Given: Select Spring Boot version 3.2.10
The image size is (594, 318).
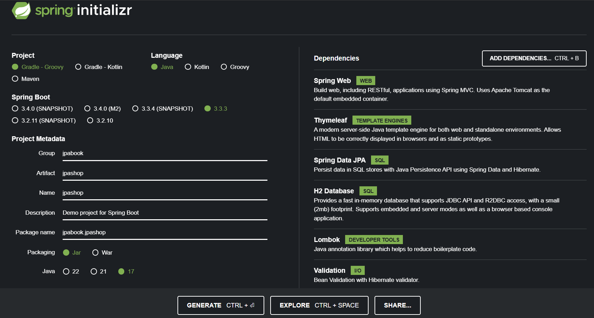Looking at the screenshot, I should click(x=100, y=120).
